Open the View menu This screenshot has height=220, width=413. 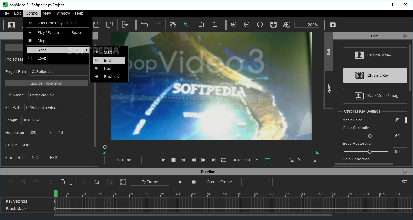point(47,13)
